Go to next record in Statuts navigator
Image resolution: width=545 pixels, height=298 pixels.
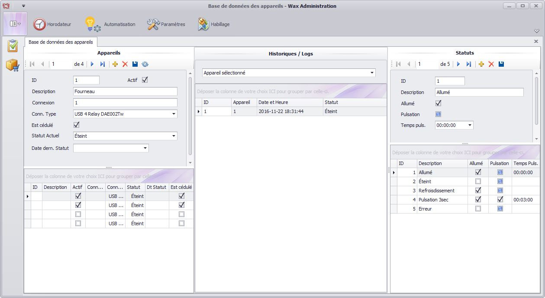pyautogui.click(x=458, y=64)
